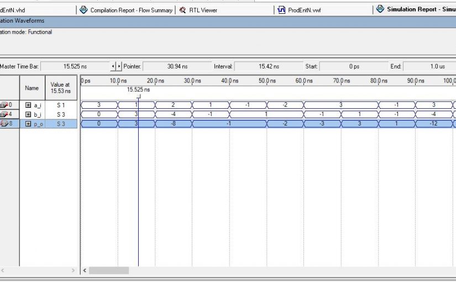456x282 pixels.
Task: Click the RTL Viewer tab icon
Action: coord(183,10)
